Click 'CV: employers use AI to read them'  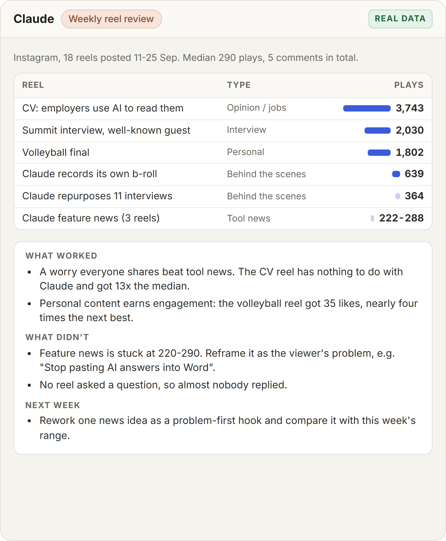pos(103,108)
